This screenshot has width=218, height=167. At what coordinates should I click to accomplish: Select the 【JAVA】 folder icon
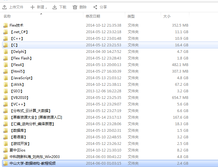(x=6, y=85)
